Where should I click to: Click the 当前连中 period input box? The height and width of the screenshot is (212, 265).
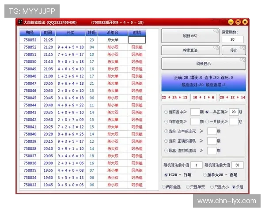[x=195, y=112]
